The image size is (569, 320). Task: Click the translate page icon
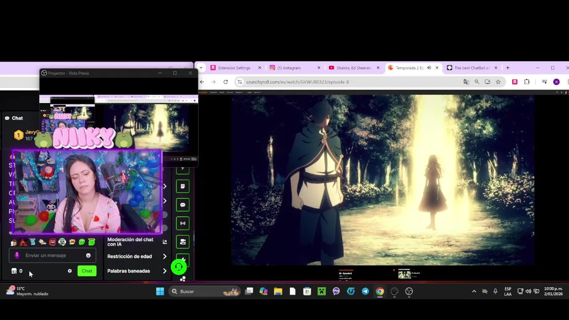click(466, 82)
